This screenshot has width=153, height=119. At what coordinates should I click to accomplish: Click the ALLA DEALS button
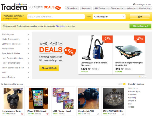(x=49, y=68)
